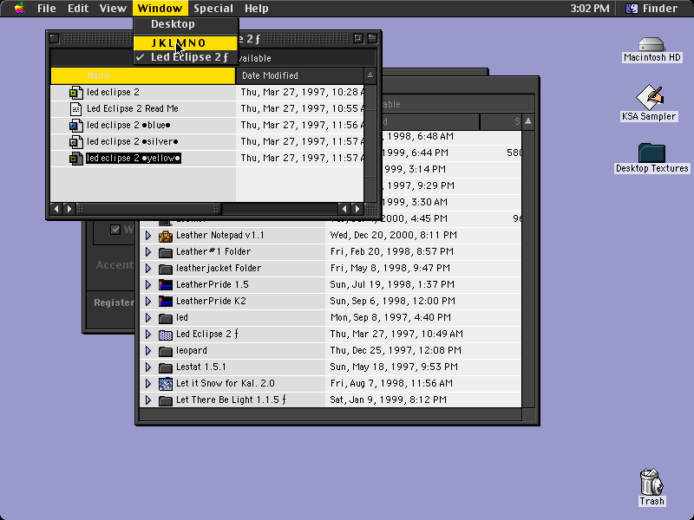The image size is (694, 520).
Task: Select the file name "led eclipse 2 •silver•"
Action: coord(133,141)
